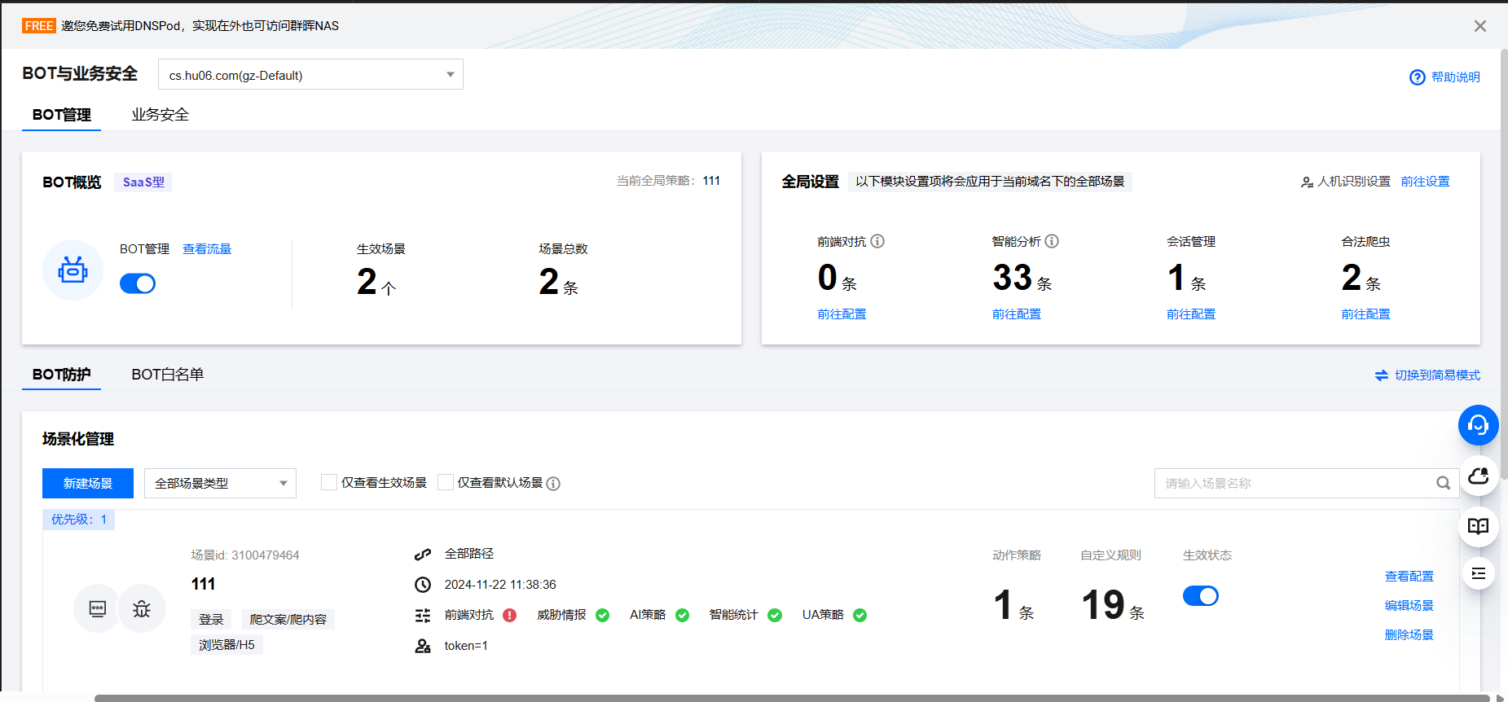
Task: Click the DNSPod promo banner text
Action: [200, 26]
